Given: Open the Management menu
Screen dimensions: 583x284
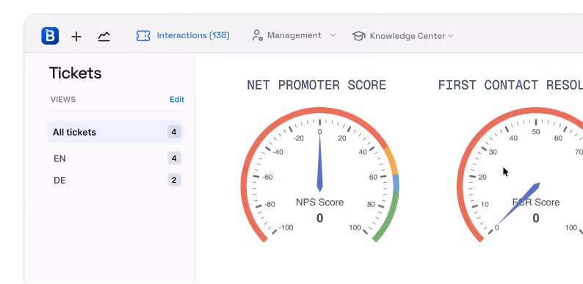Looking at the screenshot, I should pyautogui.click(x=294, y=36).
